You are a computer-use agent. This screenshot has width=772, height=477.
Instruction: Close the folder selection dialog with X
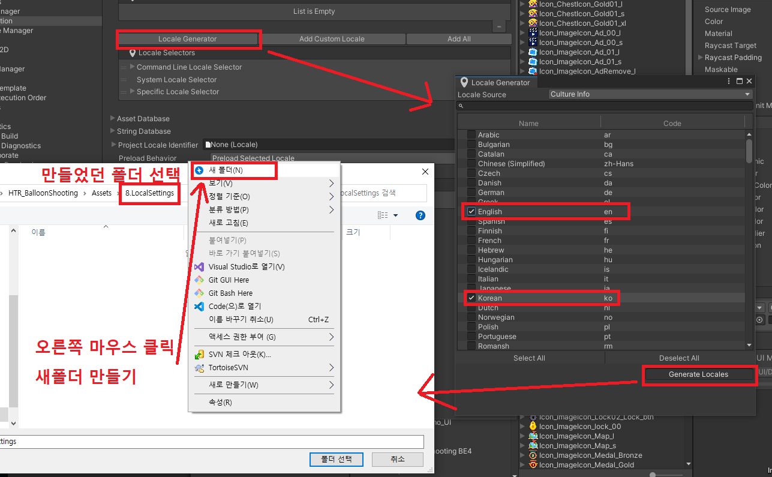pyautogui.click(x=425, y=172)
